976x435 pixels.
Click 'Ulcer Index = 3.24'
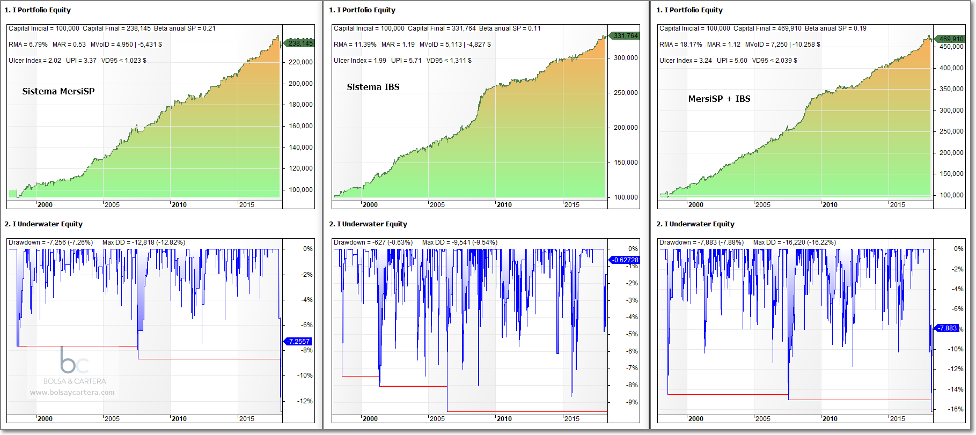point(686,61)
